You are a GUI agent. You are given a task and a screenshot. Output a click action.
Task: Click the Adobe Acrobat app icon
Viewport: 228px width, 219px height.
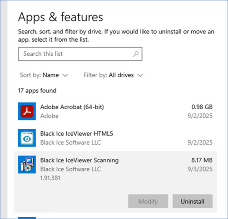27,111
